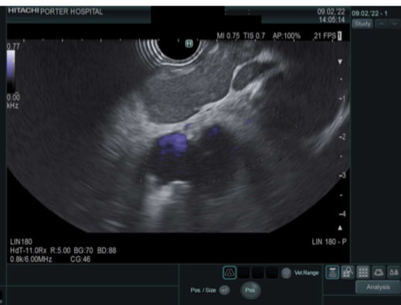Switch to the grid thumbnail view icon
The height and width of the screenshot is (305, 401).
click(363, 272)
